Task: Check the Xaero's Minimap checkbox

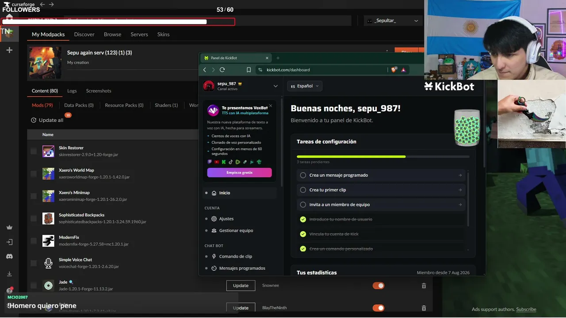Action: [34, 196]
